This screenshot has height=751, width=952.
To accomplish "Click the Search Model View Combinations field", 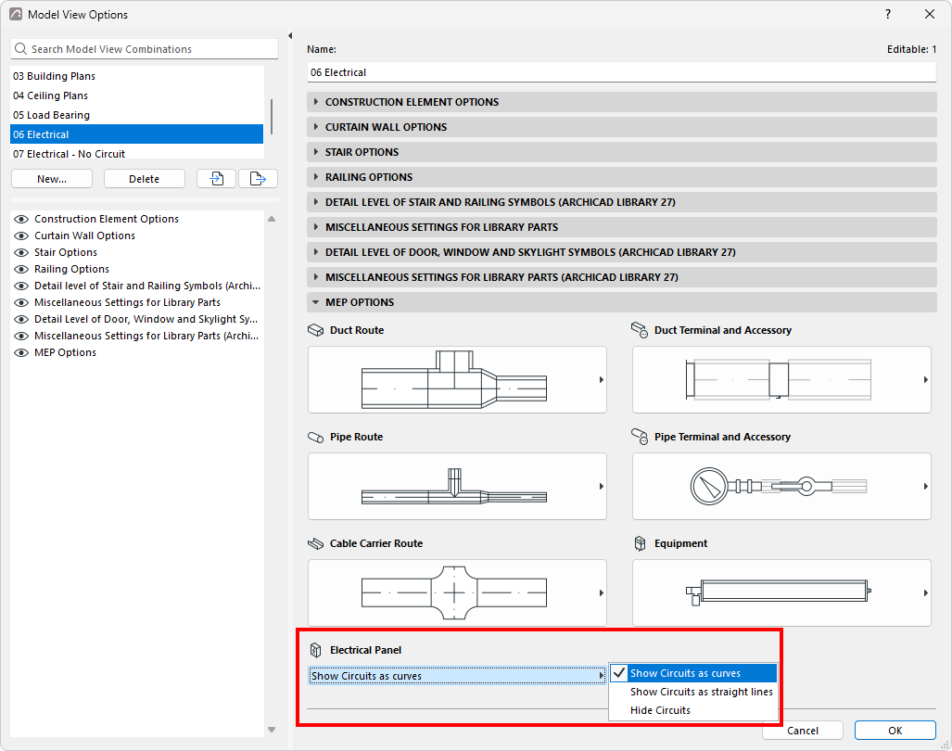I will [145, 49].
